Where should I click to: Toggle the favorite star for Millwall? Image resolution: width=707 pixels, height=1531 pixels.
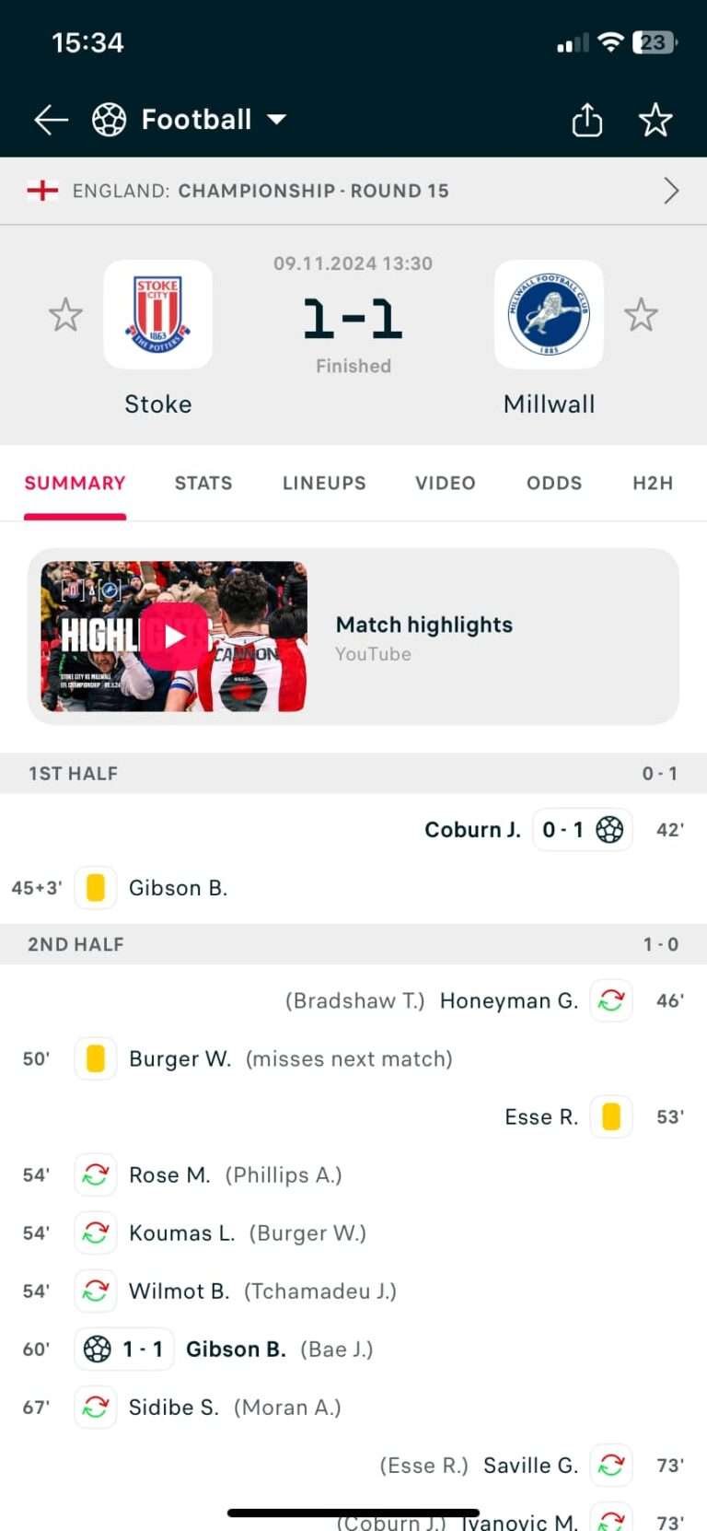pos(641,315)
